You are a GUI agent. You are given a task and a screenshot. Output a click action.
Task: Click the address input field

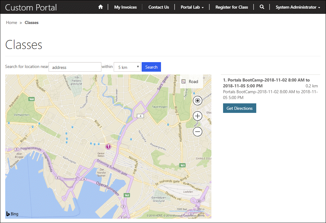tap(75, 67)
